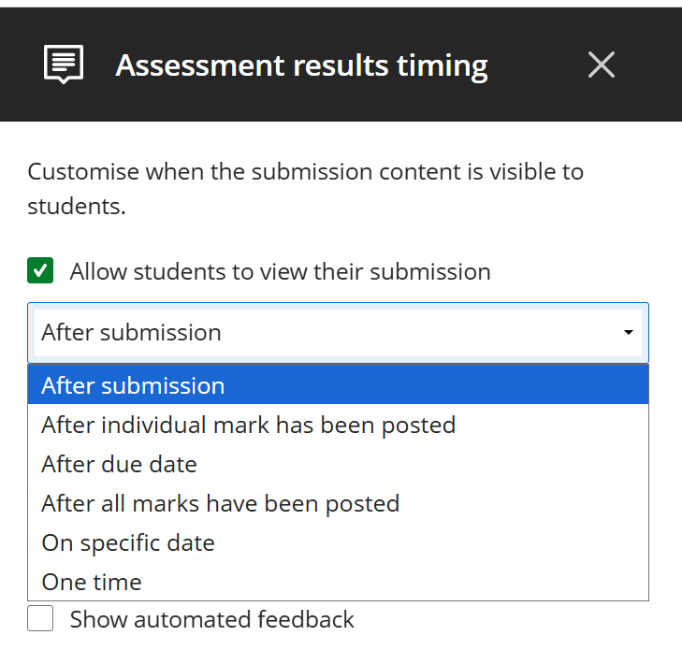Untick the Allow students to view checkbox
Viewport: 682px width, 650px height.
pyautogui.click(x=40, y=272)
